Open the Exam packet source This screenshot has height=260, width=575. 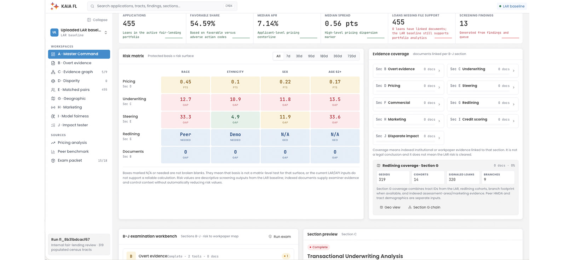(x=79, y=160)
